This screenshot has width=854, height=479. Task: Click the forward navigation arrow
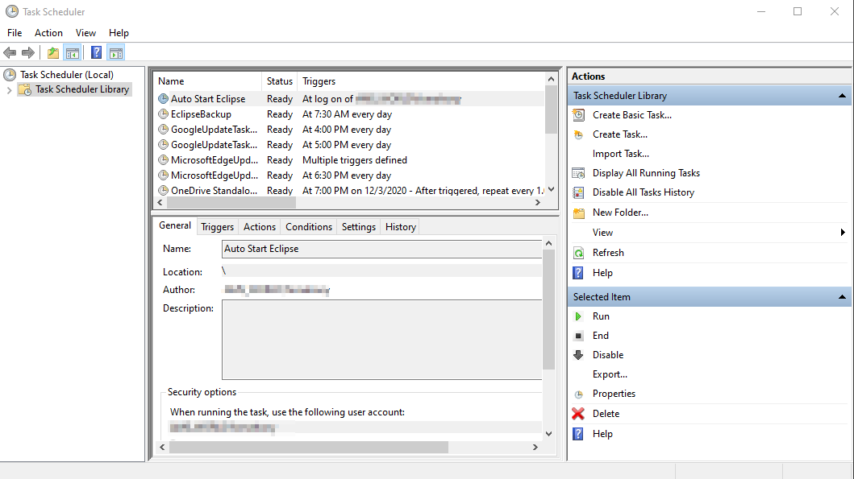pos(27,52)
